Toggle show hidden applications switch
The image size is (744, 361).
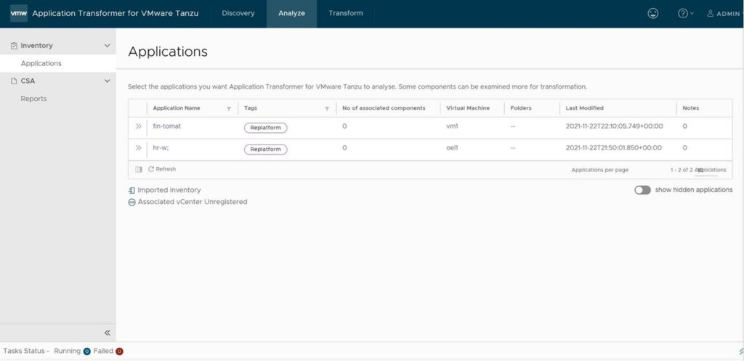click(x=642, y=190)
